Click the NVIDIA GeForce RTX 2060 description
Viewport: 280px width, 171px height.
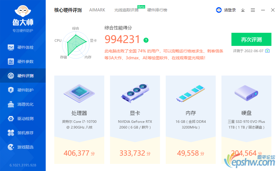135,124
